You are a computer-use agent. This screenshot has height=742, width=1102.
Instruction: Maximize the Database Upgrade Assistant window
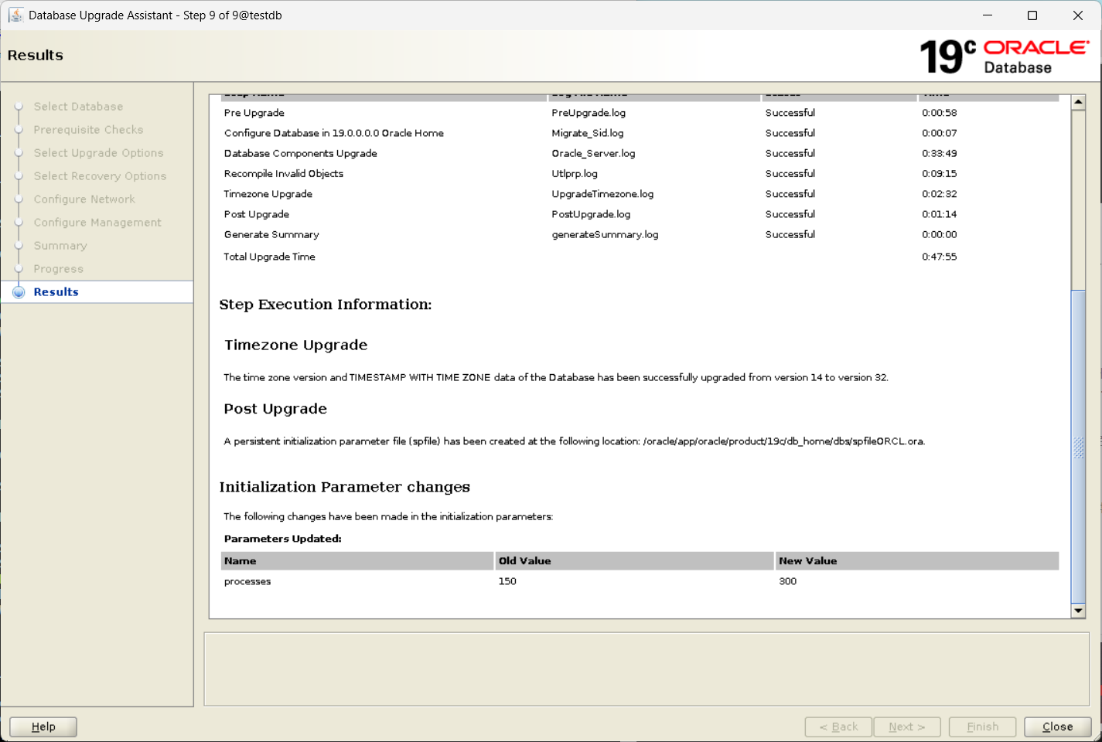pos(1032,15)
